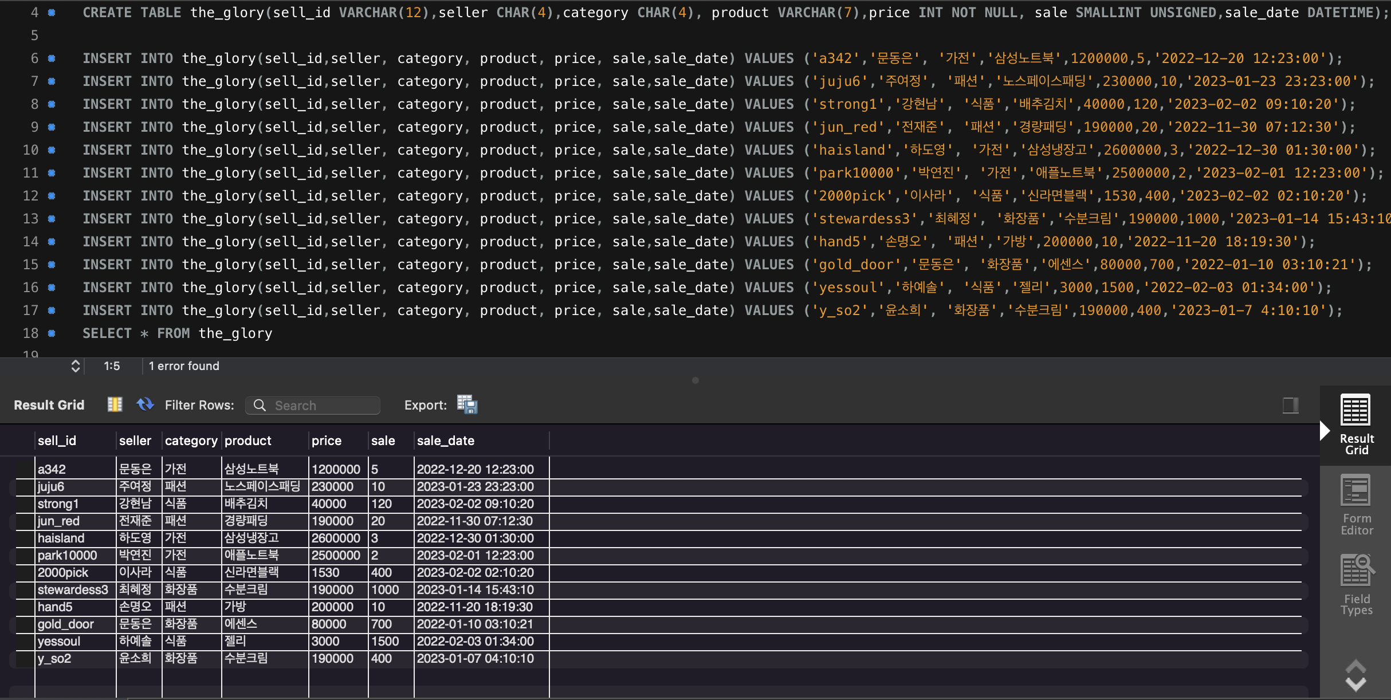Viewport: 1391px width, 700px height.
Task: Sort by the sale column header
Action: coord(391,441)
